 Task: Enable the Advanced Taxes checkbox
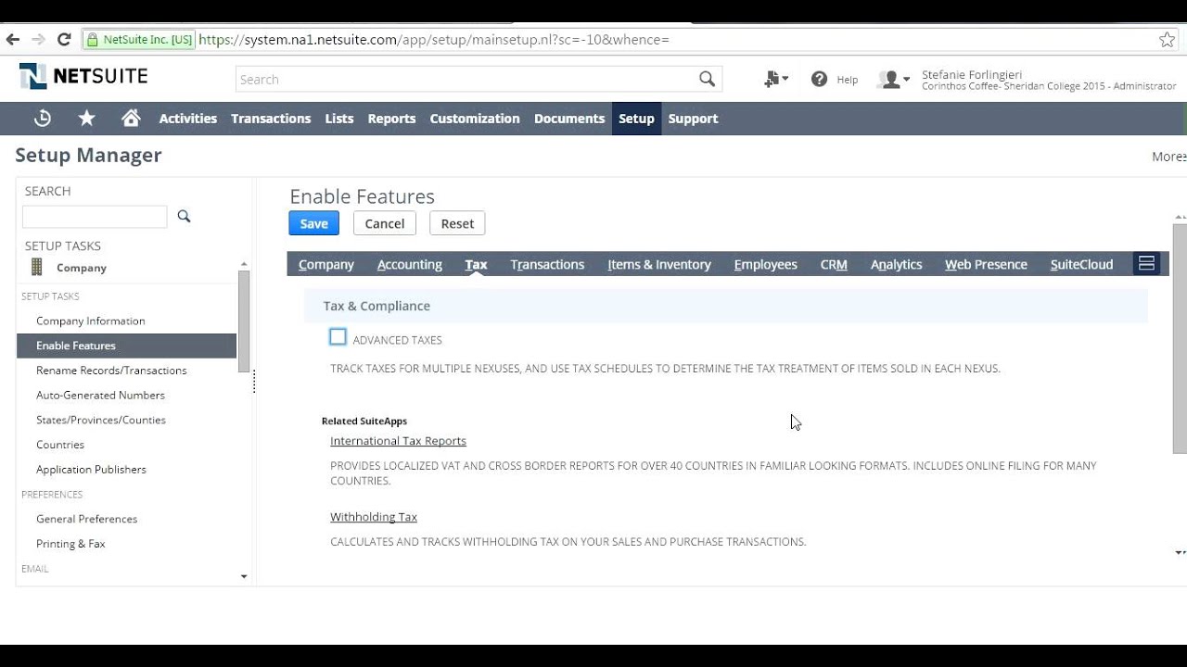point(338,337)
